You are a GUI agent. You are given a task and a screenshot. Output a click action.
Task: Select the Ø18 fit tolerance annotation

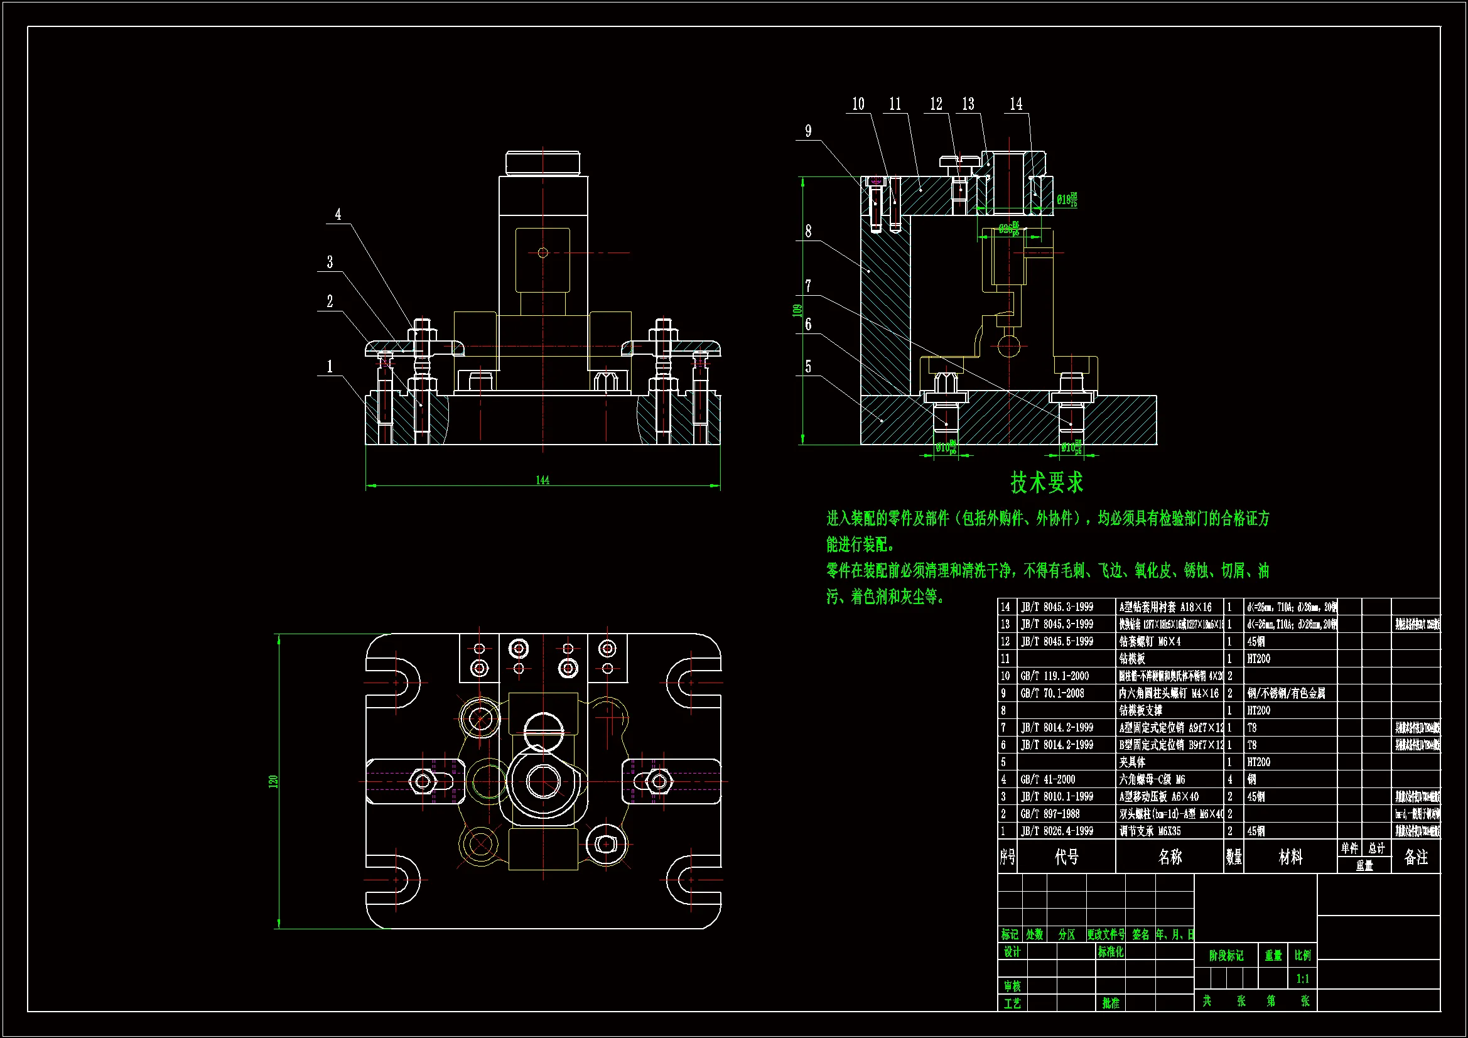tap(1067, 200)
